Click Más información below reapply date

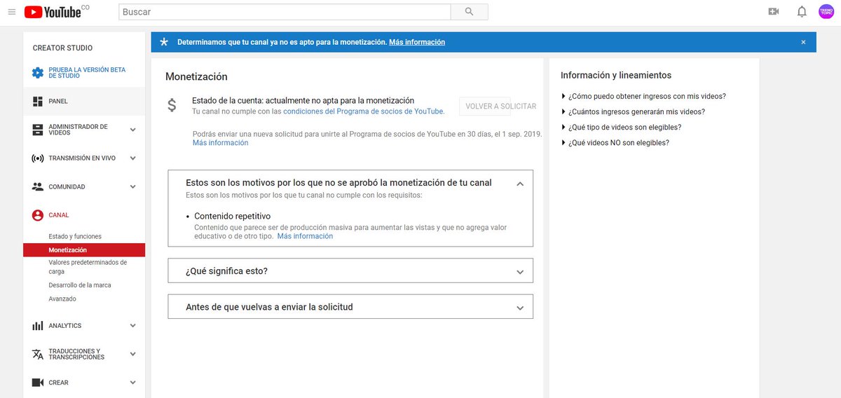coord(221,143)
